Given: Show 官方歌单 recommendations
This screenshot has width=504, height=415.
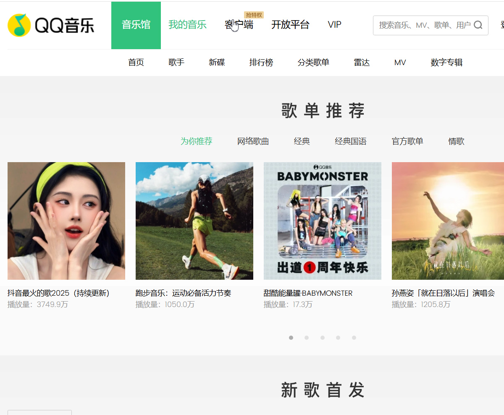Looking at the screenshot, I should tap(407, 142).
